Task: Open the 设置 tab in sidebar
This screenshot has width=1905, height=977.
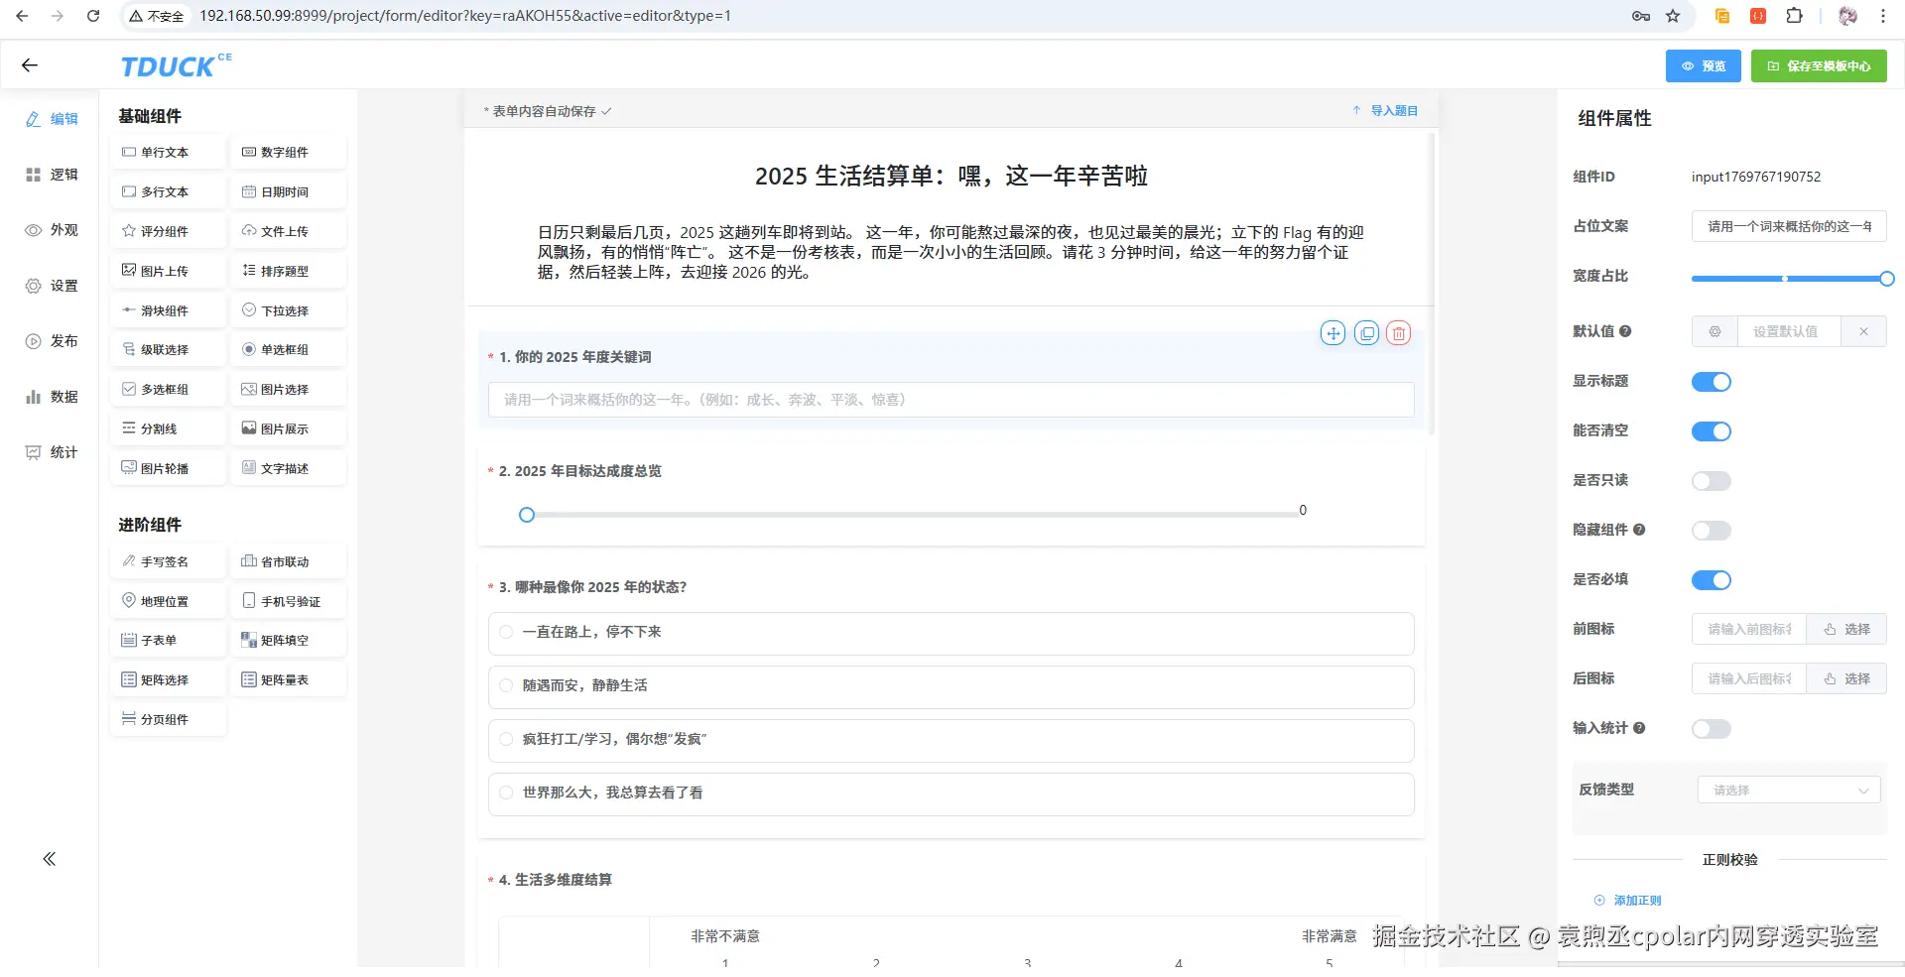Action: coord(52,286)
